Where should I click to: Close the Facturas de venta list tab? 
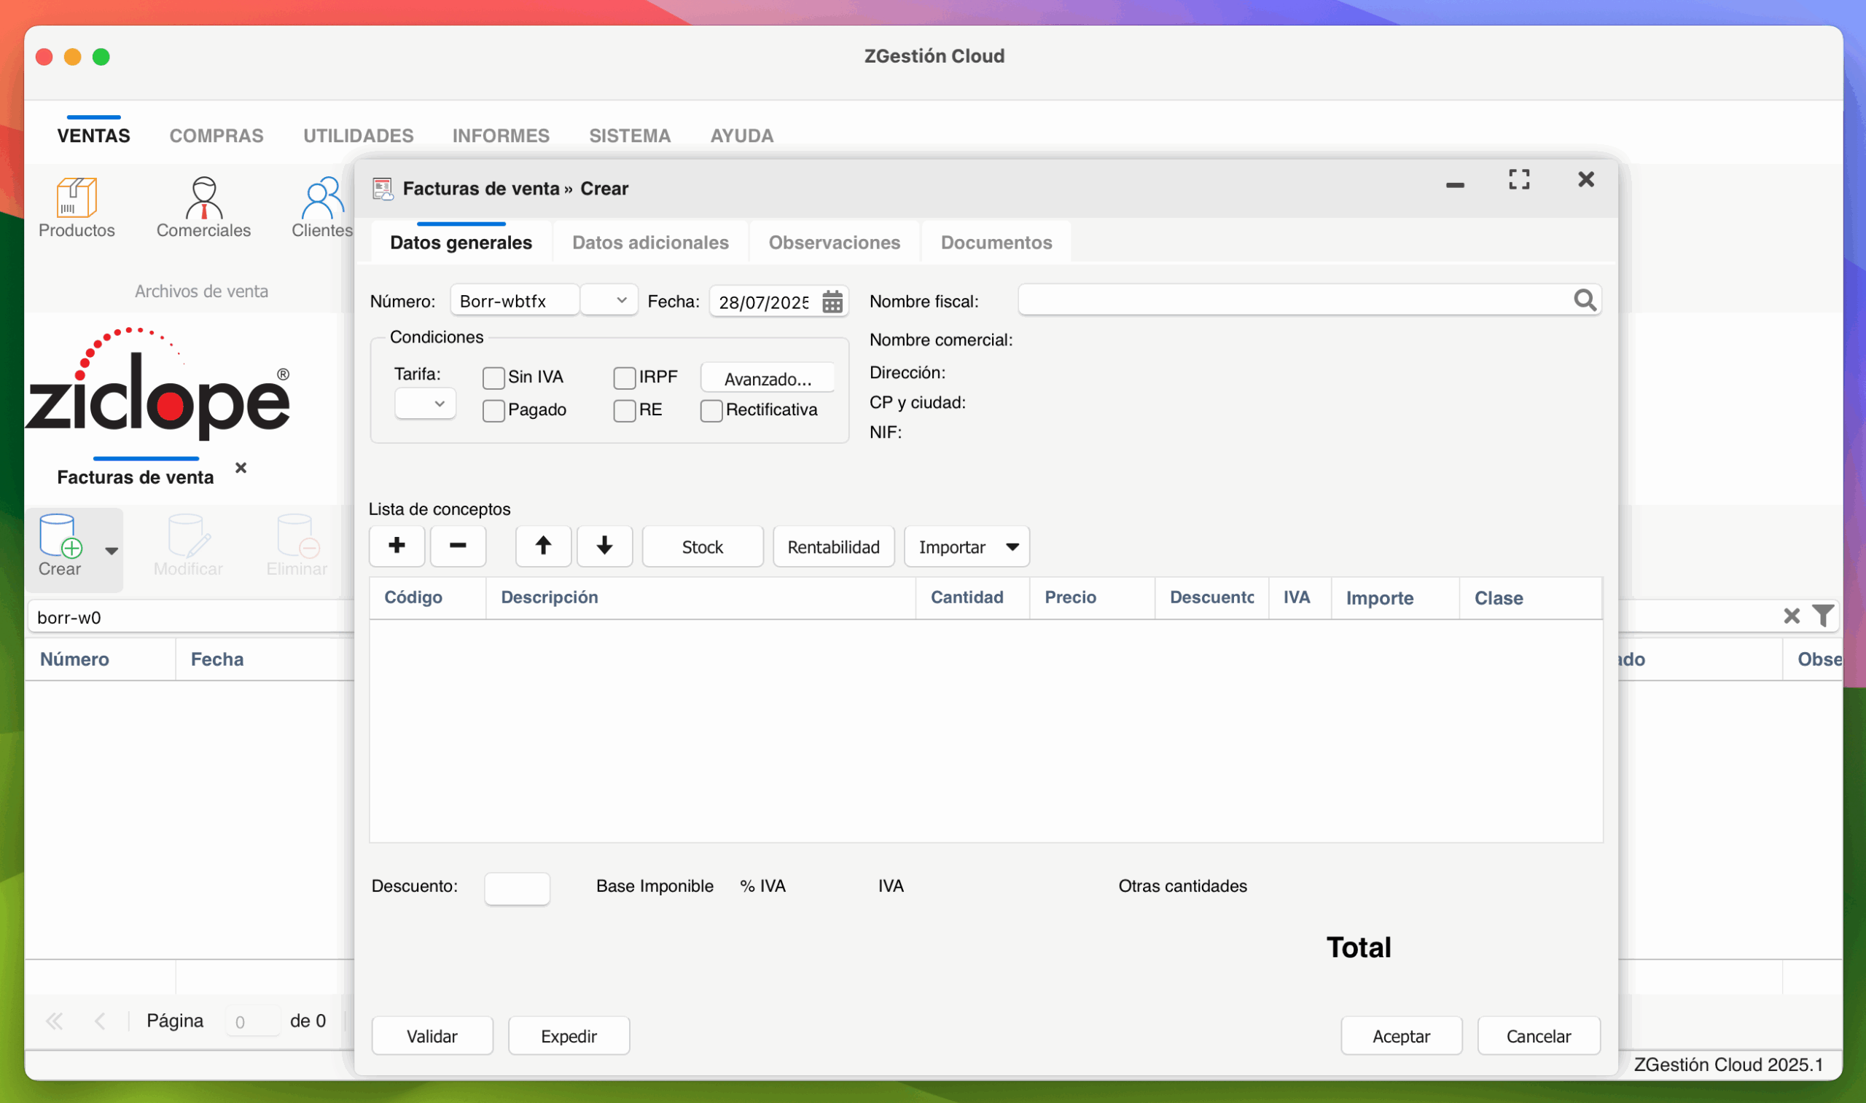pos(241,468)
